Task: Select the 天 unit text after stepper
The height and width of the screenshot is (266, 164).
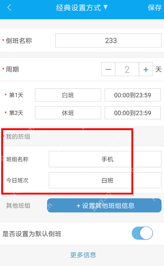Action: (x=159, y=69)
